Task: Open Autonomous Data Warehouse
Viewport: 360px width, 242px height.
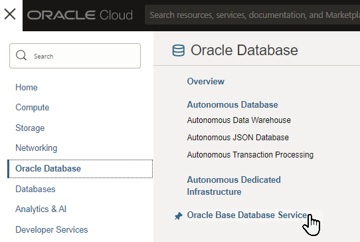Action: point(238,120)
